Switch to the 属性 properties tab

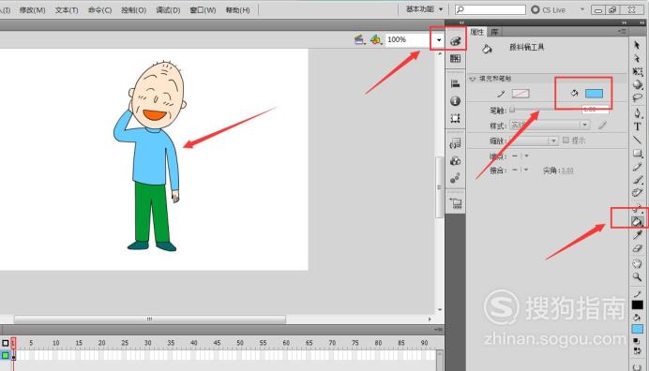tap(477, 32)
